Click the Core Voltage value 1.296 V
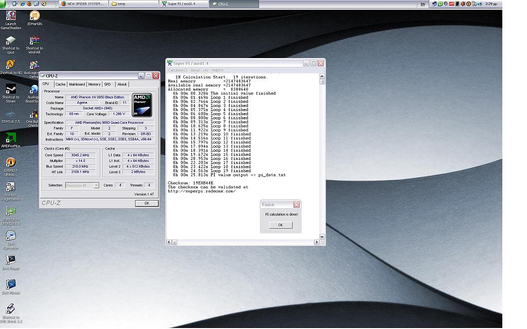527x329 pixels. 119,114
